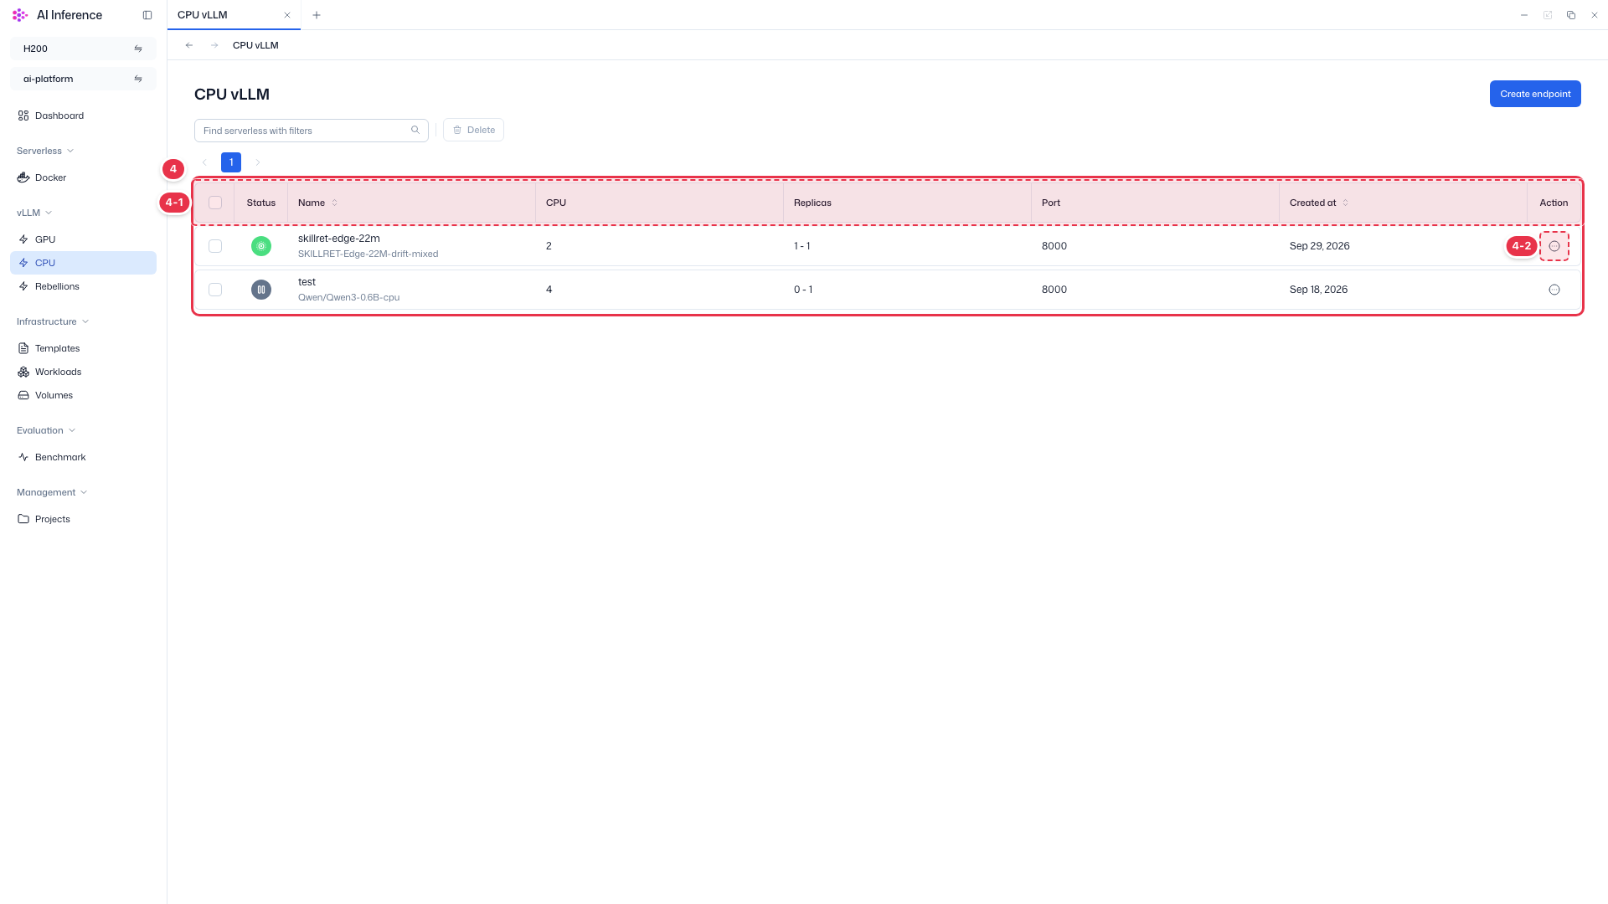The height and width of the screenshot is (904, 1608).
Task: Click paused status icon of test
Action: pyautogui.click(x=261, y=290)
